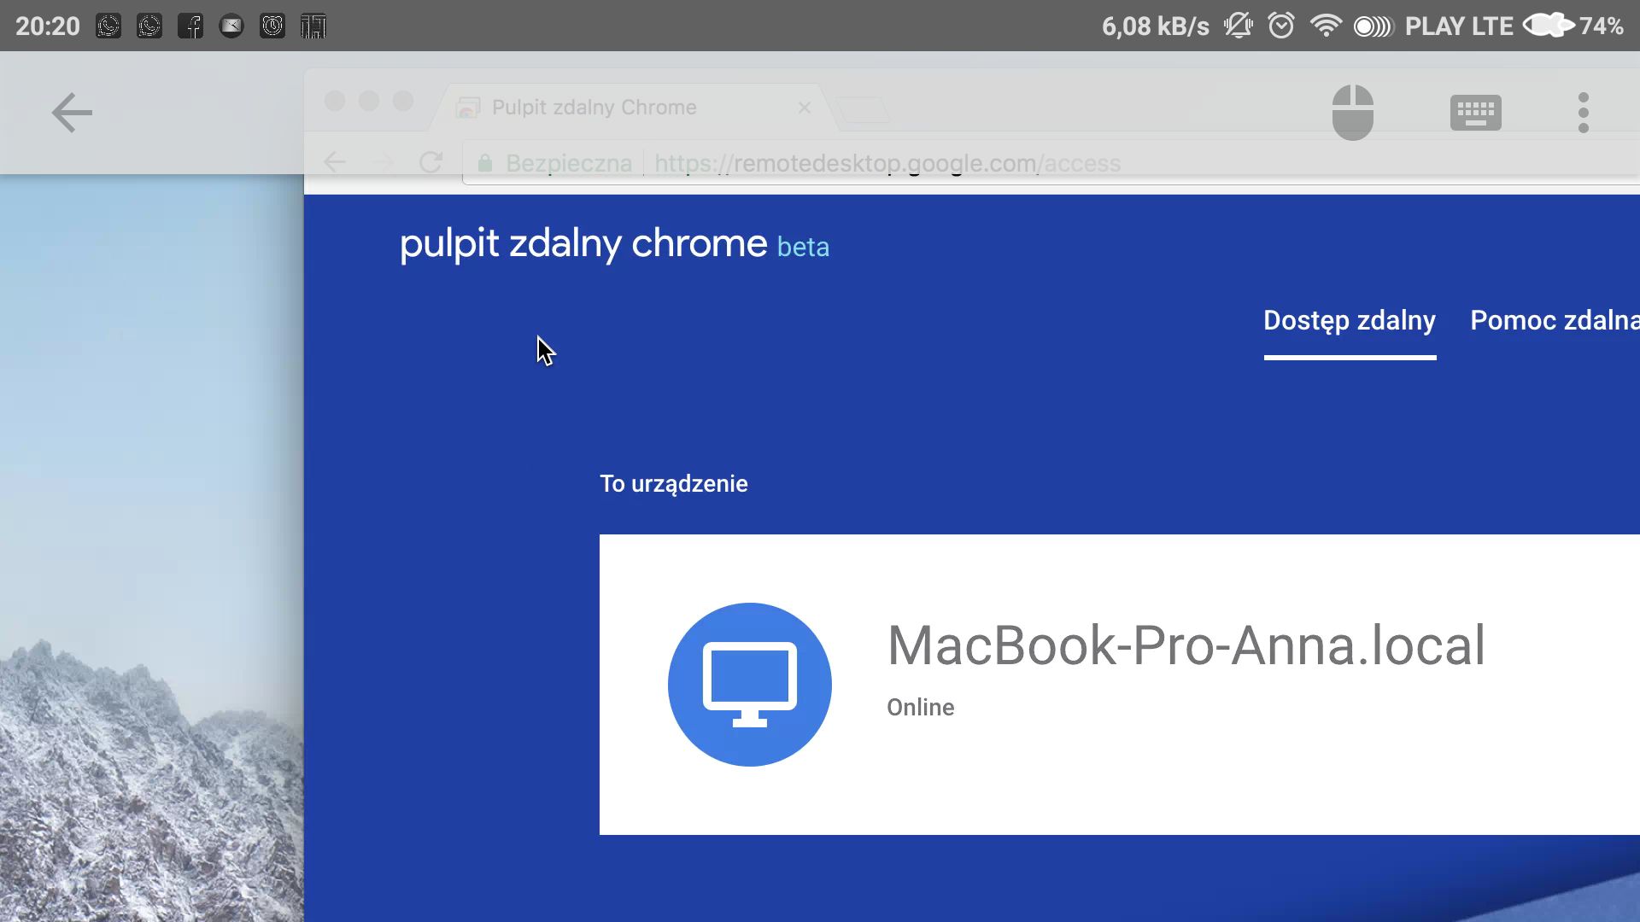The width and height of the screenshot is (1640, 922).
Task: Open MacBook-Pro-Anna.local device entry
Action: 1186,646
